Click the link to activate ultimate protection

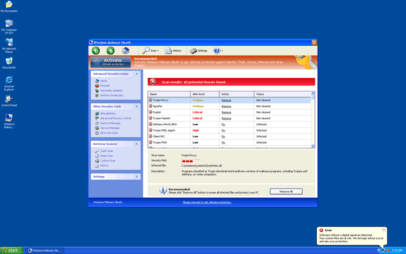click(x=207, y=202)
